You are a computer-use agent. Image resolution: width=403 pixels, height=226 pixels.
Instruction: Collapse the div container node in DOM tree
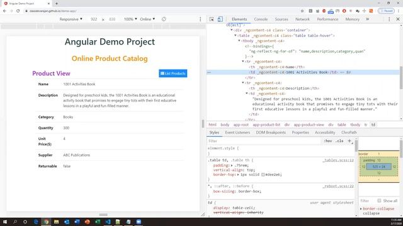coord(232,30)
